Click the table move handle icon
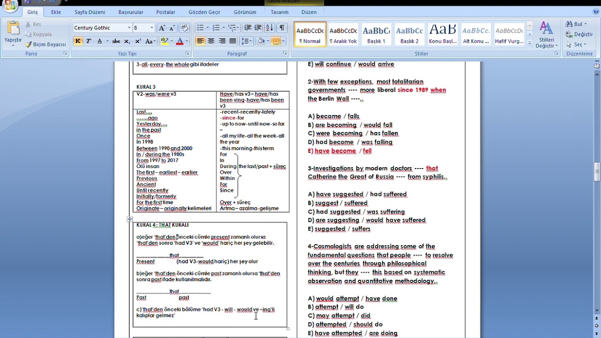Screen dimensions: 601x338 coord(130,219)
